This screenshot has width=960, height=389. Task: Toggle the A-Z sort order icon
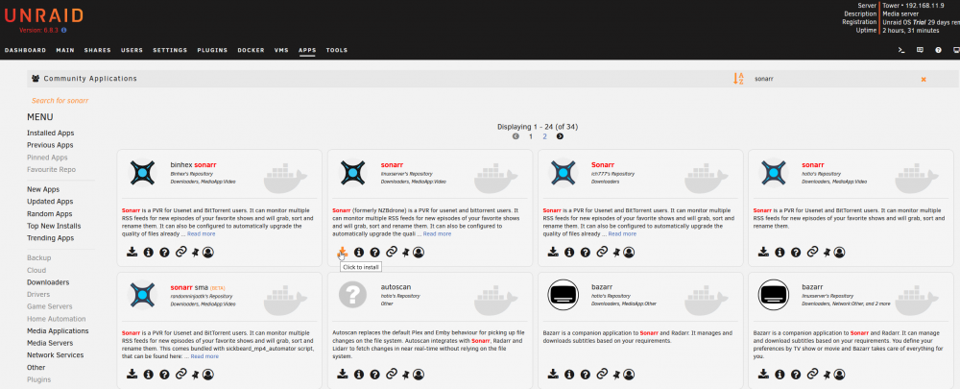[738, 79]
